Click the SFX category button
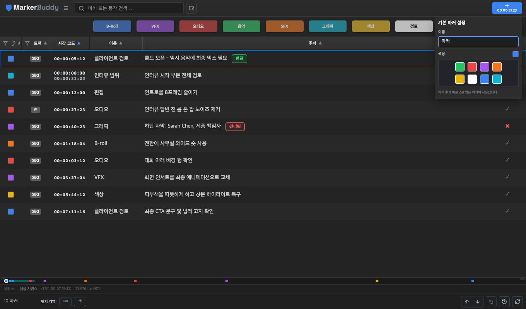This screenshot has height=309, width=526. [x=285, y=26]
